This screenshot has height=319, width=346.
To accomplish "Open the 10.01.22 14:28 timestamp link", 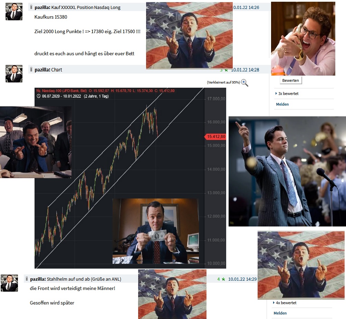I will coord(245,70).
